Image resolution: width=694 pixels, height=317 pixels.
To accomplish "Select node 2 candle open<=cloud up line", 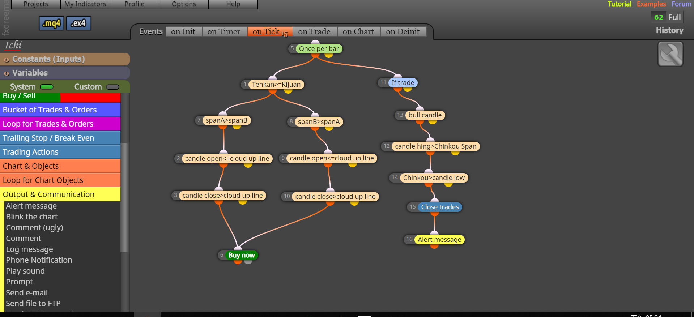I will (227, 159).
